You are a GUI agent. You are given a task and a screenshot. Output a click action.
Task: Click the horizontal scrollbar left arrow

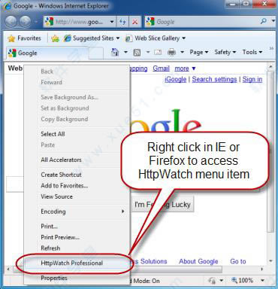tap(8, 269)
